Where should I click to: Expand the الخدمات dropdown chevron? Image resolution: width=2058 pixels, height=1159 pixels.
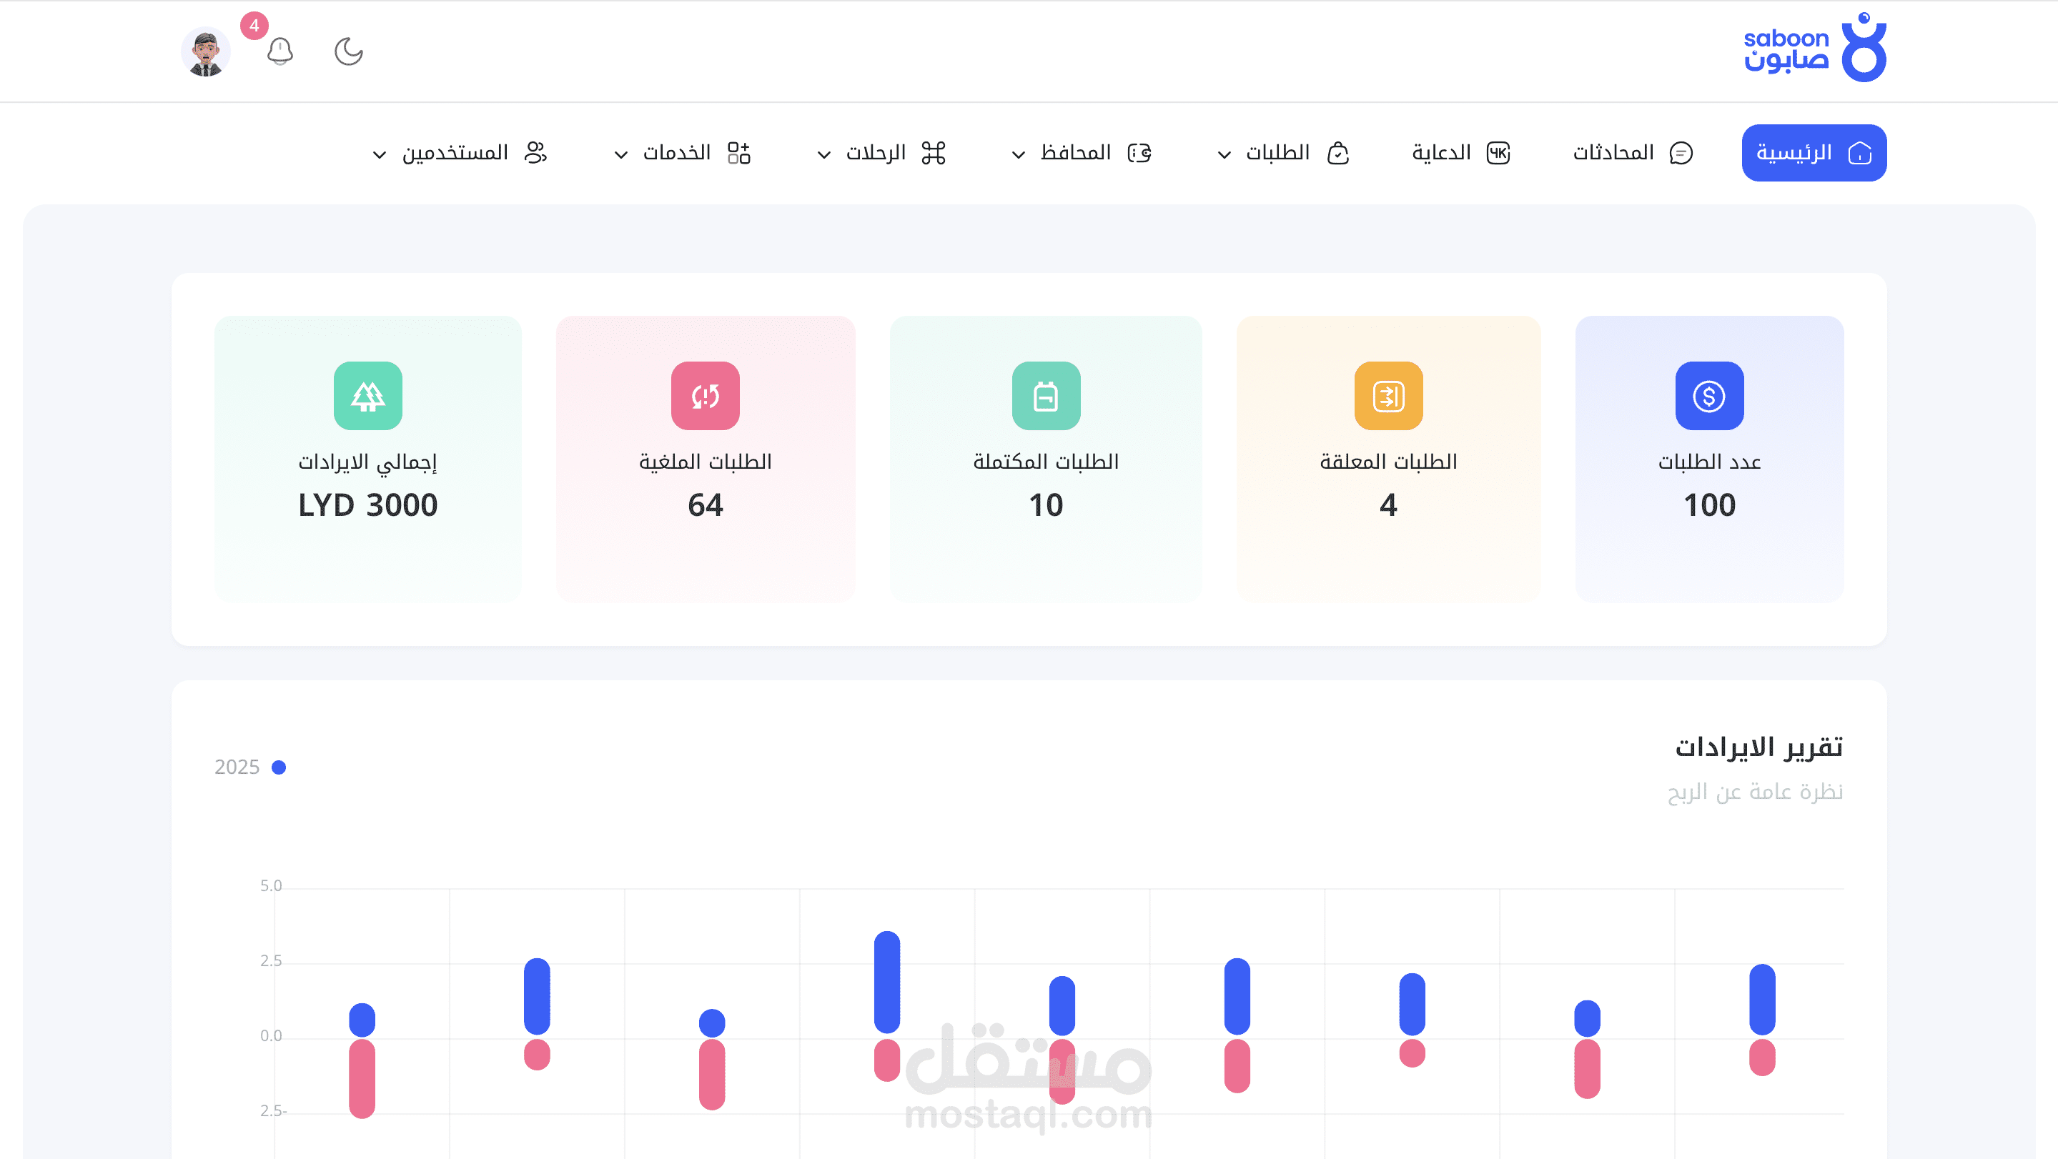620,154
